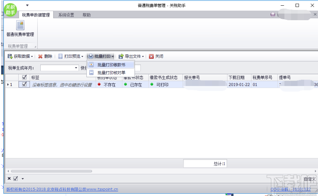Click the 缴款书生成状态 column header
Screen dimensions: 318x196
point(165,78)
